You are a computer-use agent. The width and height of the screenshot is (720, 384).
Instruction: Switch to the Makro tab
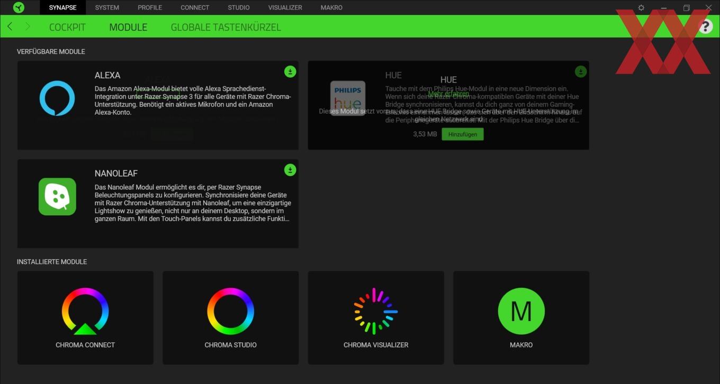click(x=331, y=7)
